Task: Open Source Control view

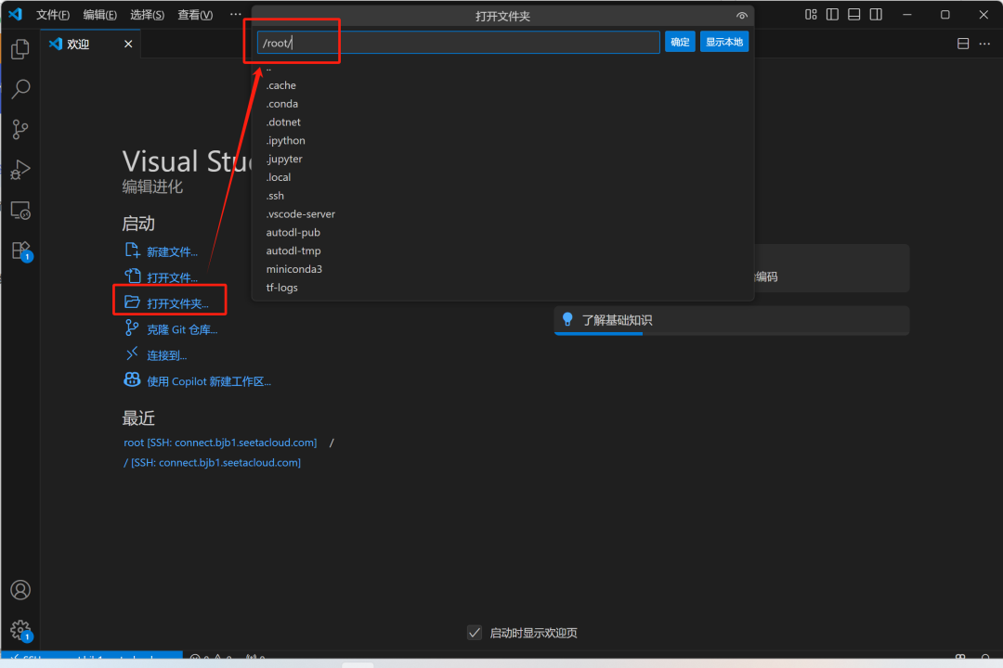Action: pos(20,130)
